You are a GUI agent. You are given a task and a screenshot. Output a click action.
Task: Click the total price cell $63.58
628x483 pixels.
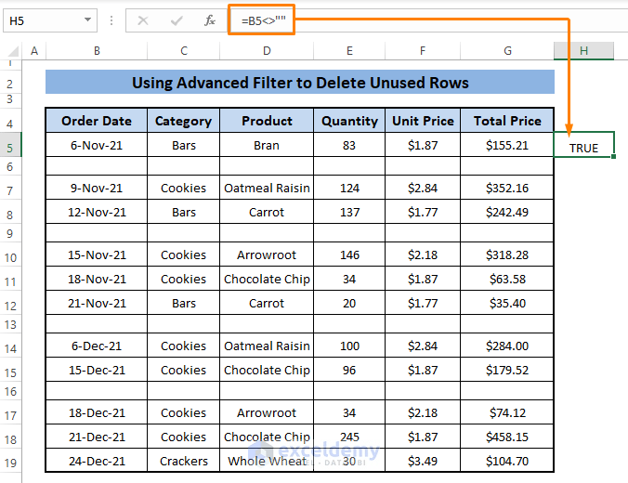coord(507,279)
